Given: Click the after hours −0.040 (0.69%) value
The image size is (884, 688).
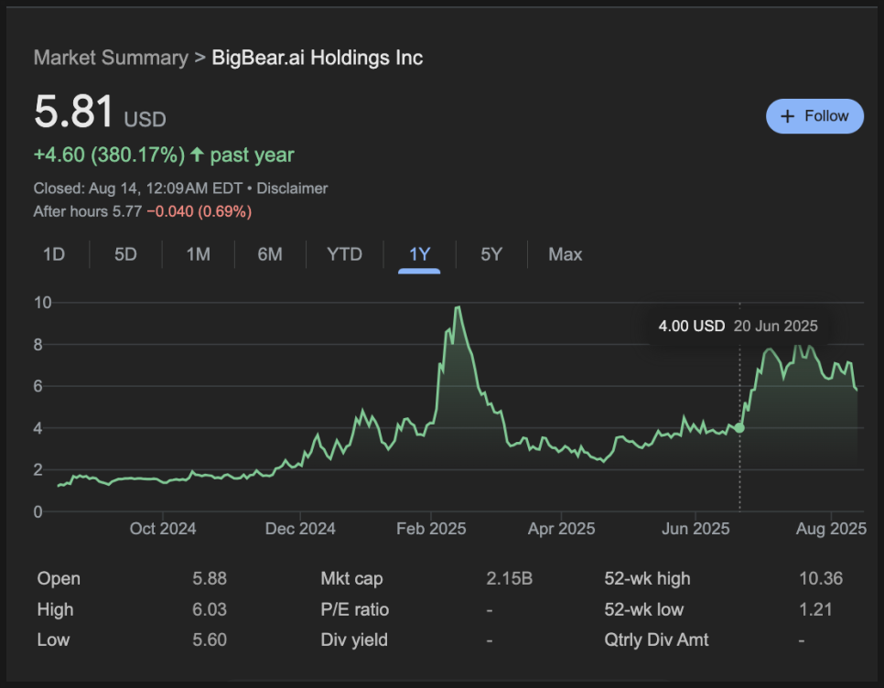Looking at the screenshot, I should click(x=199, y=211).
